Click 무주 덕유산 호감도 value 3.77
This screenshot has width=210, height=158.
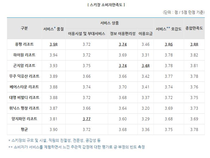pyautogui.click(x=169, y=76)
